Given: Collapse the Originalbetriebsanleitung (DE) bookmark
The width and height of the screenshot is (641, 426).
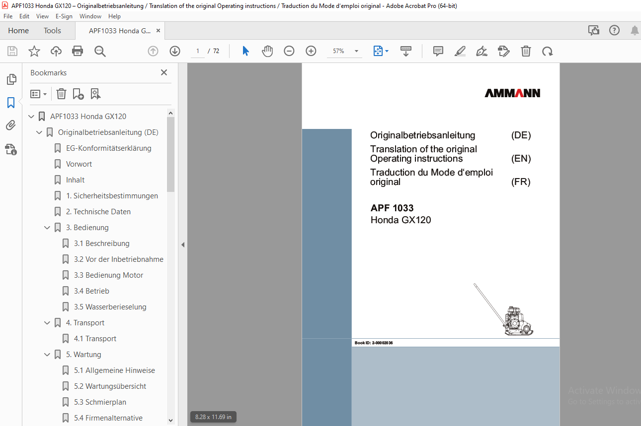Looking at the screenshot, I should pos(40,132).
